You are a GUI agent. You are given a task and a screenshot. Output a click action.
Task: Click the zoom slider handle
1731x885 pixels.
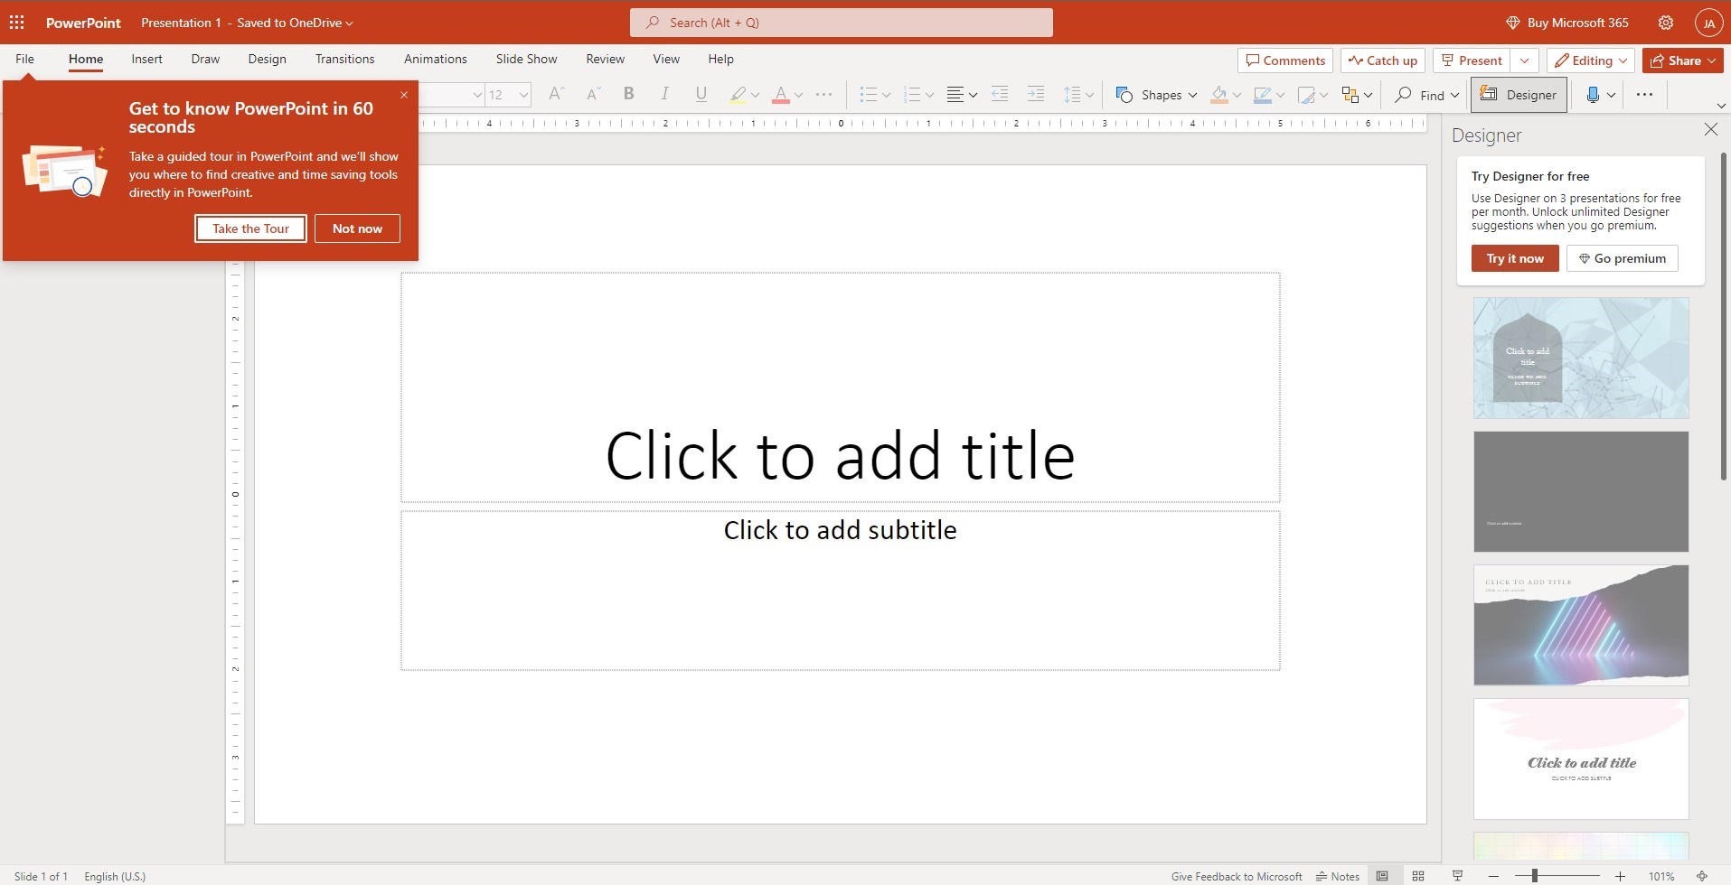coord(1534,876)
